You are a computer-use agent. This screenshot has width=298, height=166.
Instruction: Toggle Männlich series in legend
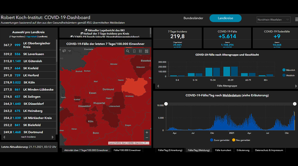pyautogui.click(x=289, y=70)
